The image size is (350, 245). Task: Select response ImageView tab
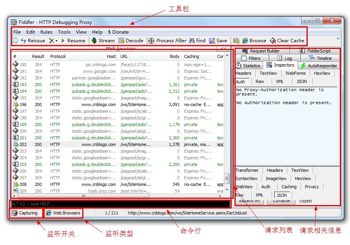pos(276,178)
